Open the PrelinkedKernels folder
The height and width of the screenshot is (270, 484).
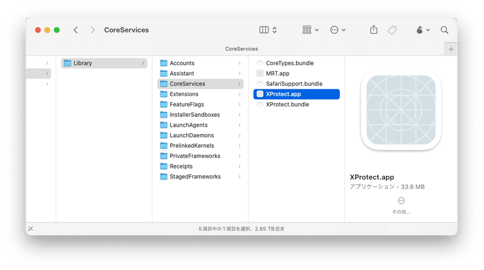200,146
